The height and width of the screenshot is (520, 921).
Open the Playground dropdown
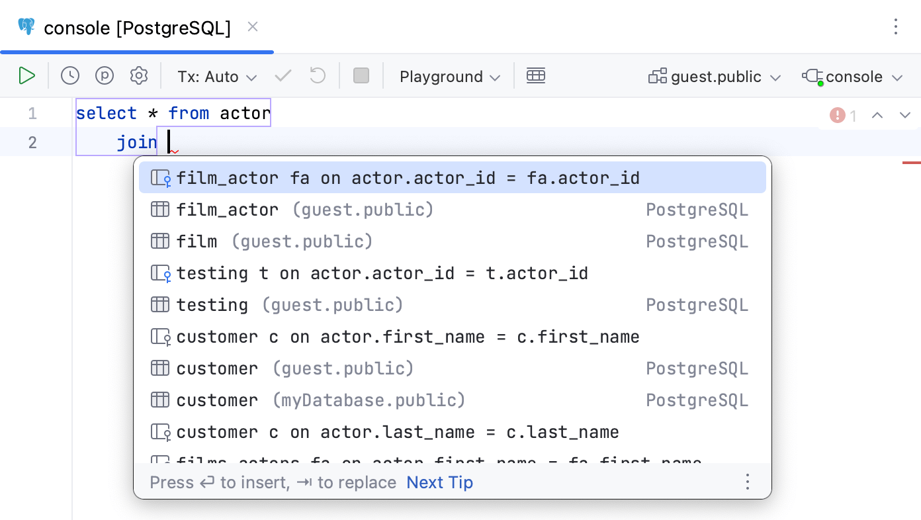[449, 76]
